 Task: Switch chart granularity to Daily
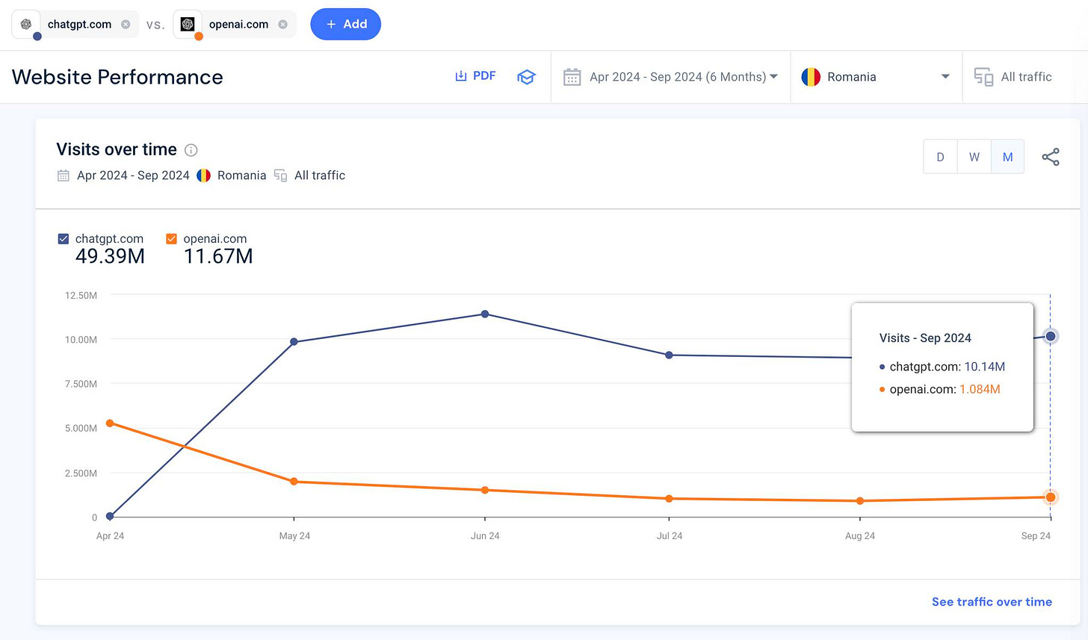point(940,157)
